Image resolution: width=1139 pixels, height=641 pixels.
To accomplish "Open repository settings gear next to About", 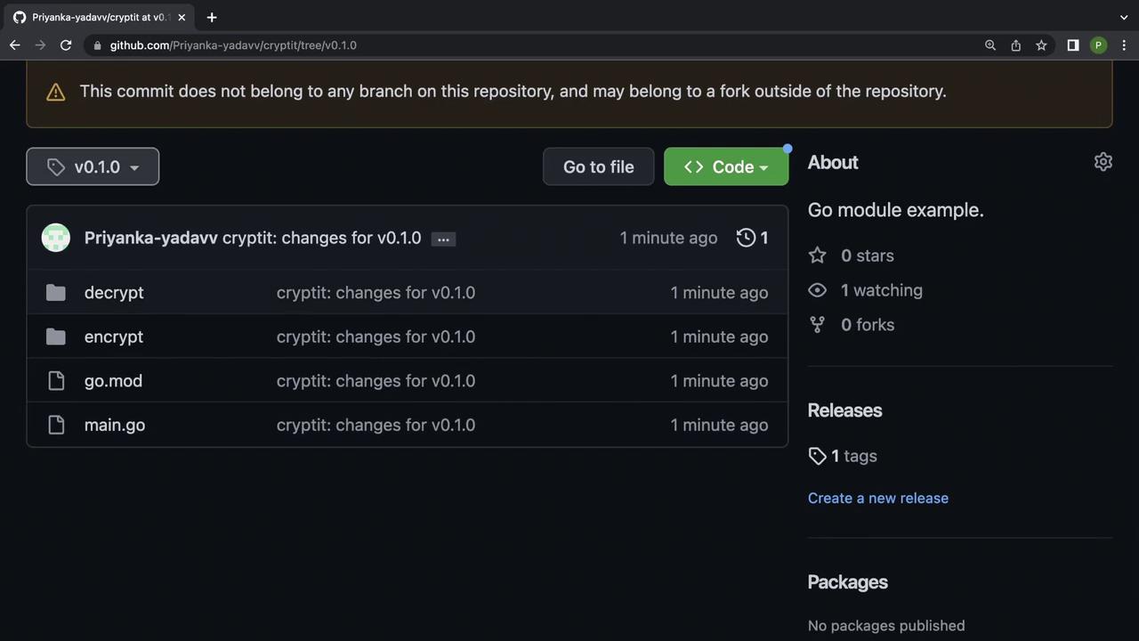I will click(1103, 162).
